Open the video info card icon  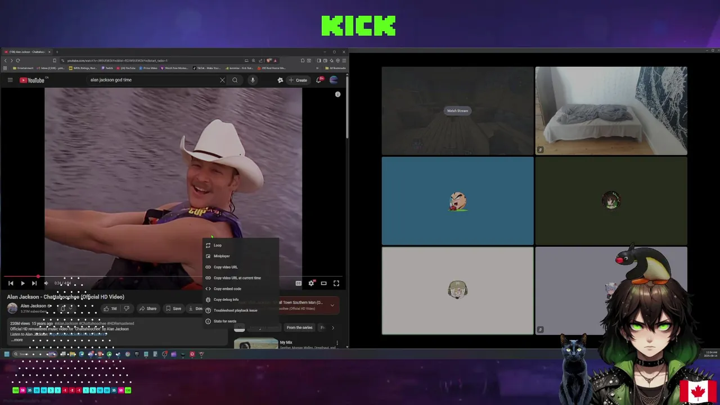[337, 94]
